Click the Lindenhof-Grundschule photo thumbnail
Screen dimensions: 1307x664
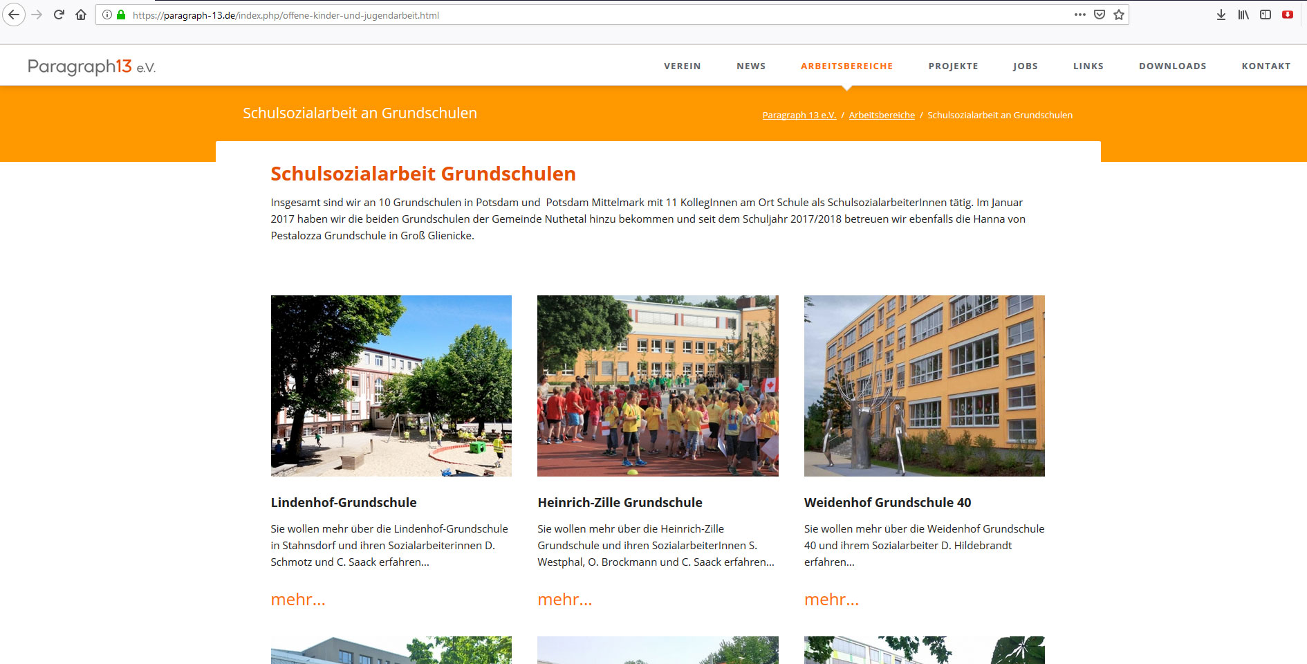391,386
